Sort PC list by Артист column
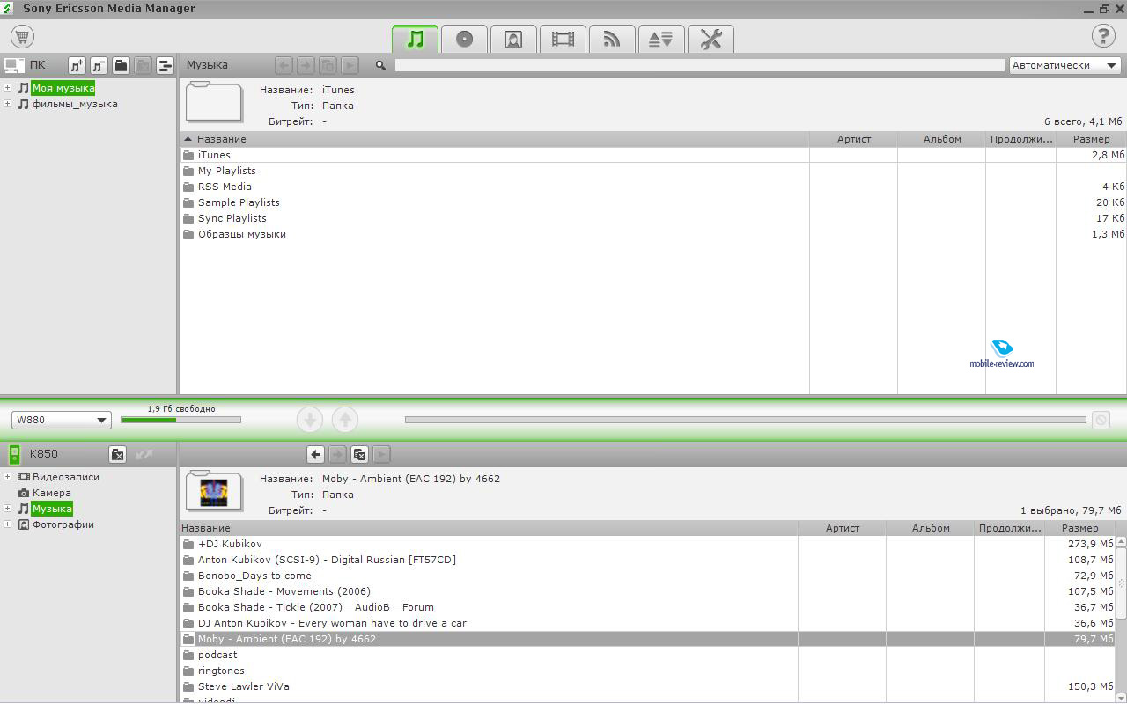Screen dimensions: 1127x704 click(x=853, y=139)
